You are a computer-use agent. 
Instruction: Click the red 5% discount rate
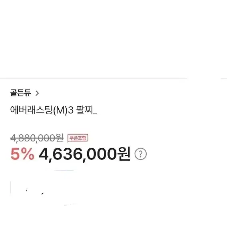pos(23,154)
